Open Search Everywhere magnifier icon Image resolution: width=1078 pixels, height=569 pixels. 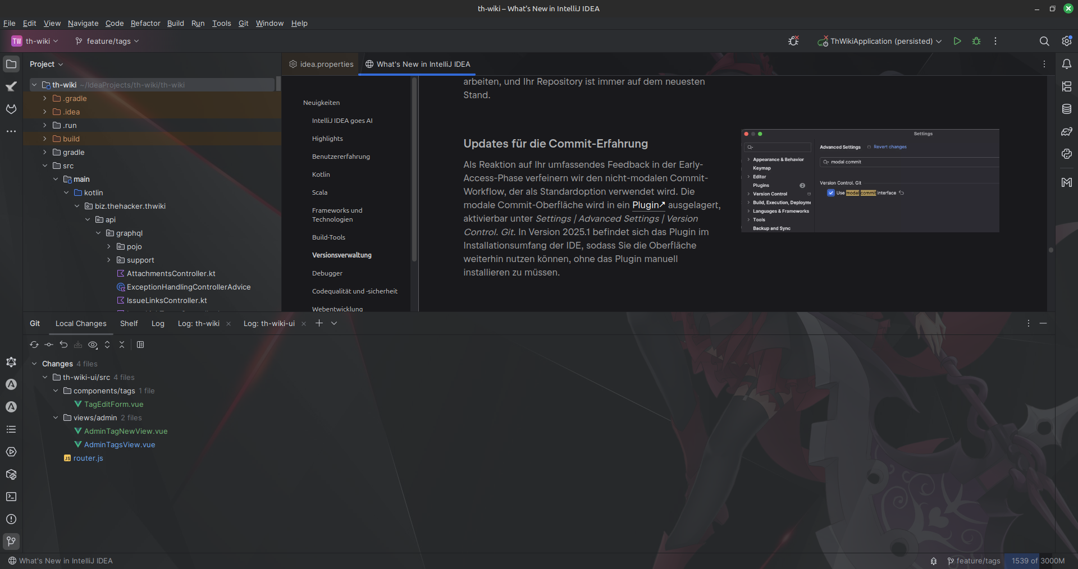click(1044, 41)
